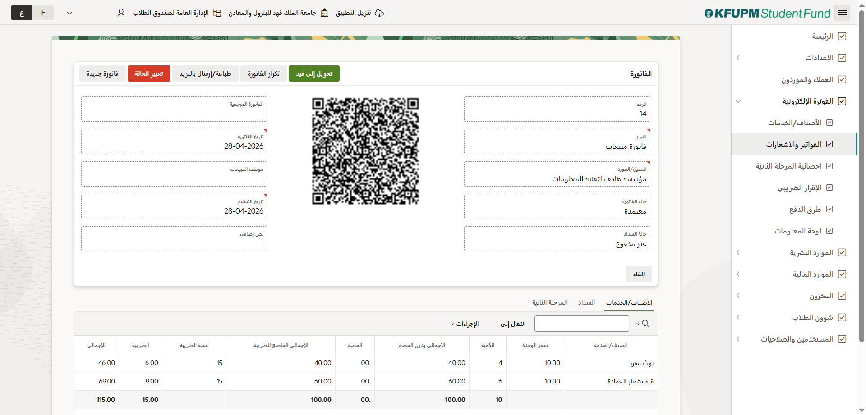866x415 pixels.
Task: Click the قلم بشعار العمادة item cell
Action: (611, 381)
